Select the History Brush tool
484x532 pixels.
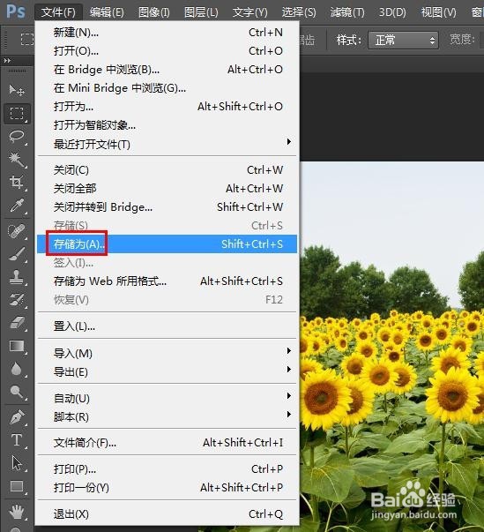tap(17, 300)
